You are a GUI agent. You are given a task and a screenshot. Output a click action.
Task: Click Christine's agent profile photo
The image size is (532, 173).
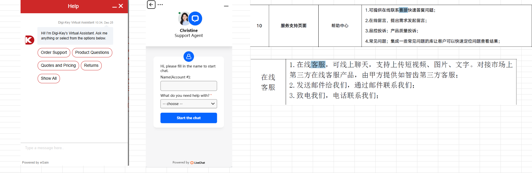pos(184,19)
